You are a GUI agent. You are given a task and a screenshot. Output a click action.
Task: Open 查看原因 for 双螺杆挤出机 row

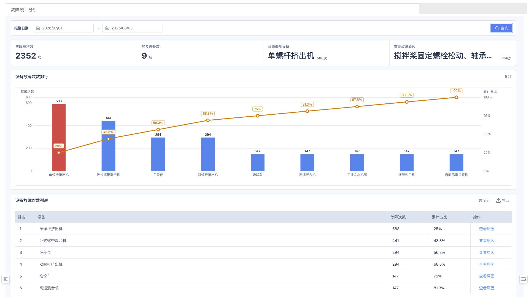487,264
